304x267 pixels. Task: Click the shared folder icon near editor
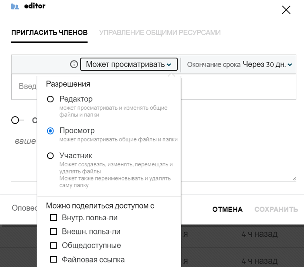(x=15, y=6)
